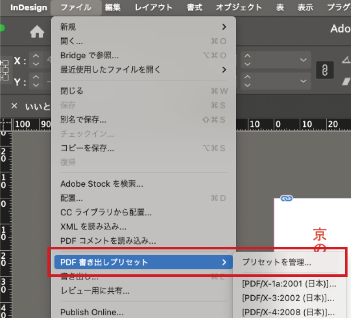
Task: Open the upper right field dropdown arrow
Action: [x=303, y=60]
